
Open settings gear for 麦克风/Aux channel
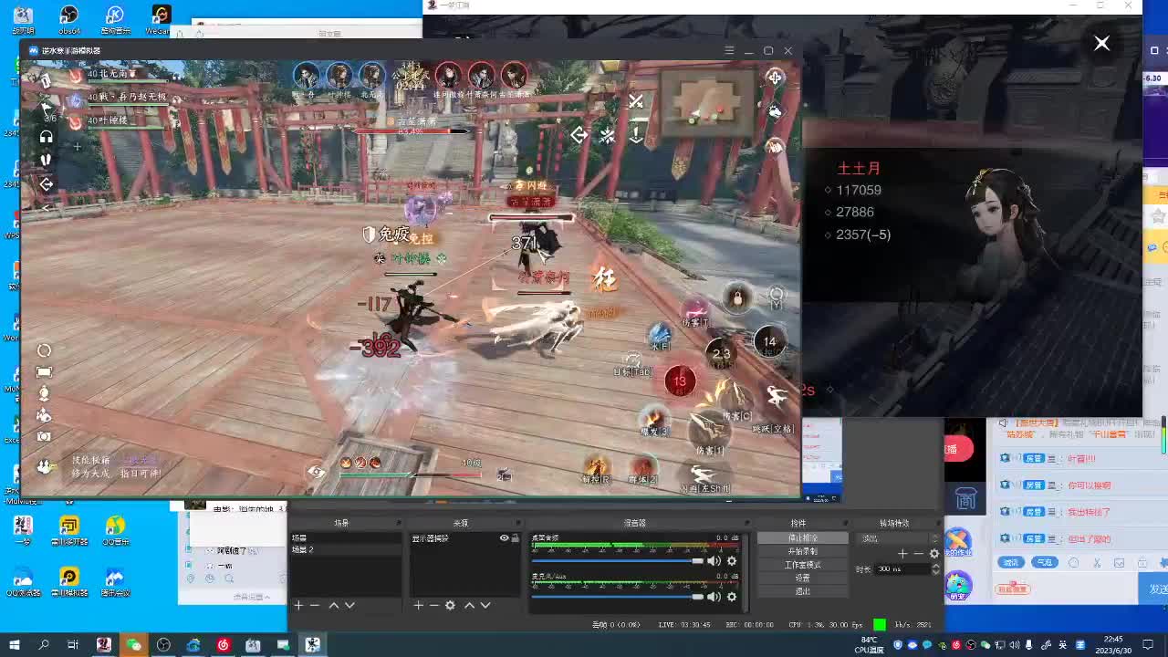click(x=731, y=597)
